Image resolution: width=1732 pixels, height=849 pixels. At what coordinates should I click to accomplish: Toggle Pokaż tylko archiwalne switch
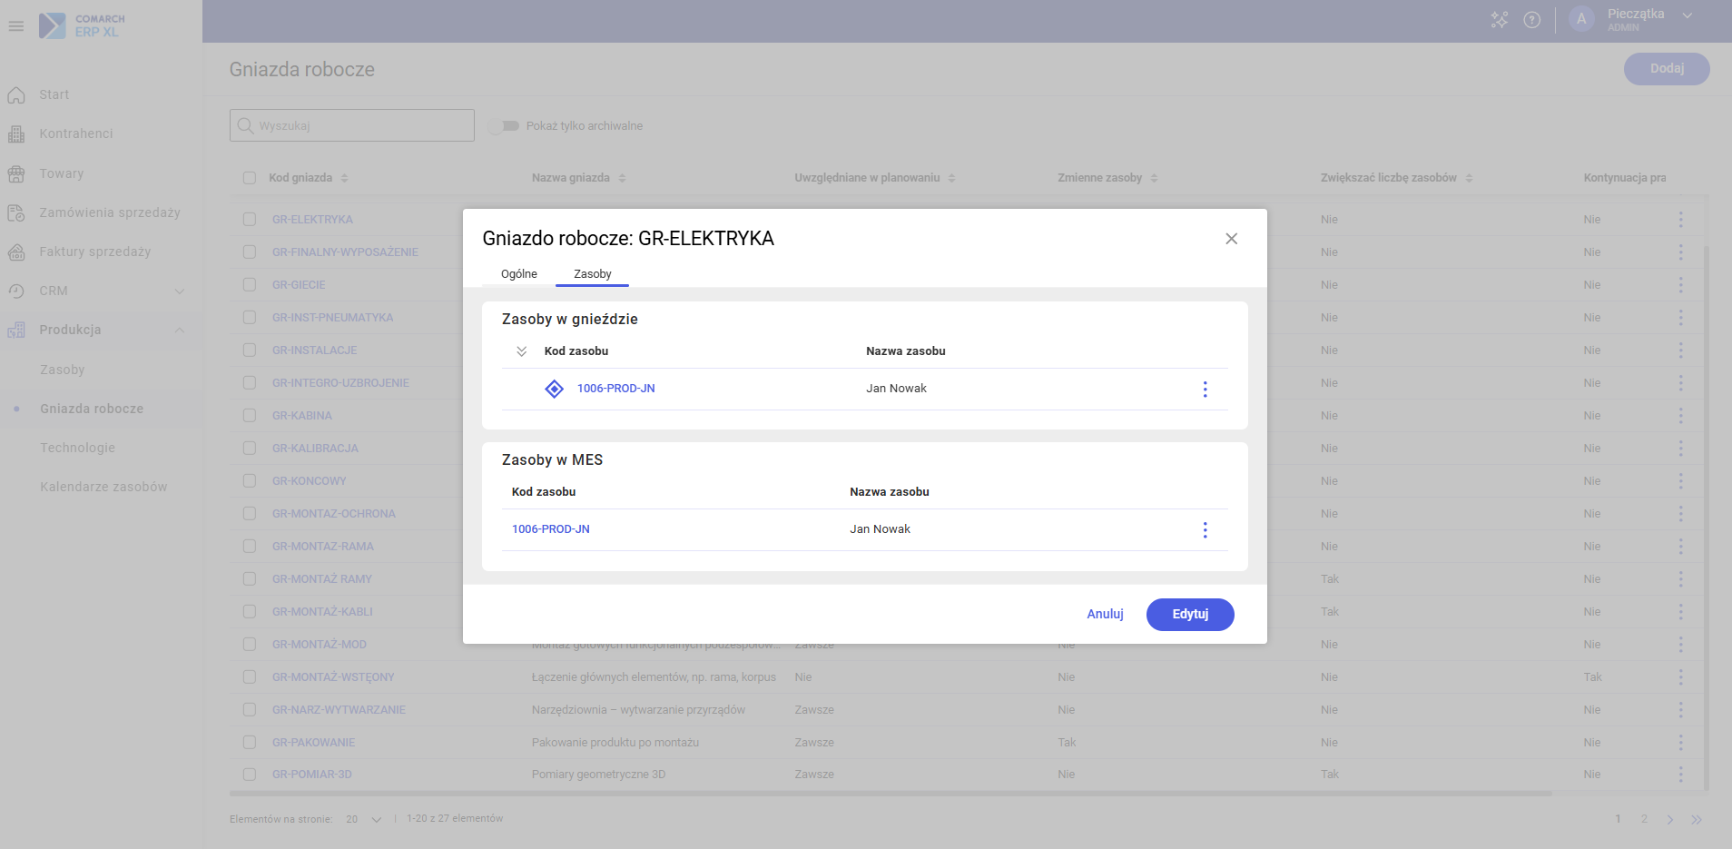504,126
